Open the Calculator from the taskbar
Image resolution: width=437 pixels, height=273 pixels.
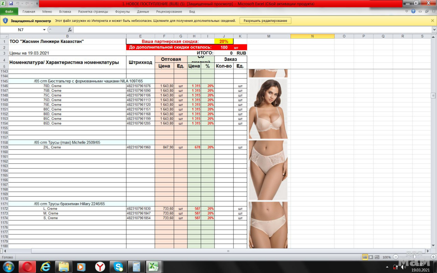[x=137, y=267]
